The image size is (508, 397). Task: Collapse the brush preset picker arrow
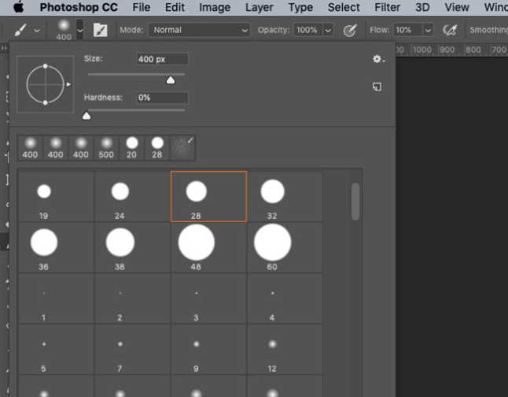pos(79,31)
